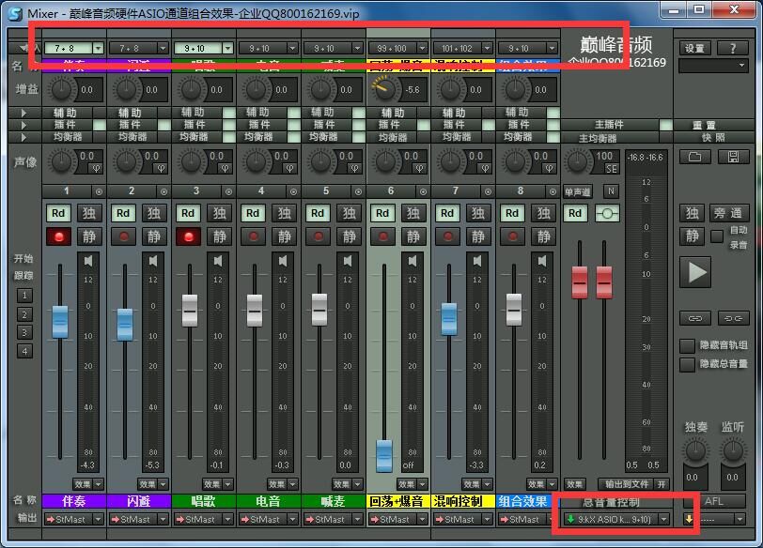Viewport: 763px width, 548px height.
Task: Click the save snapshot floppy disk icon
Action: [733, 157]
